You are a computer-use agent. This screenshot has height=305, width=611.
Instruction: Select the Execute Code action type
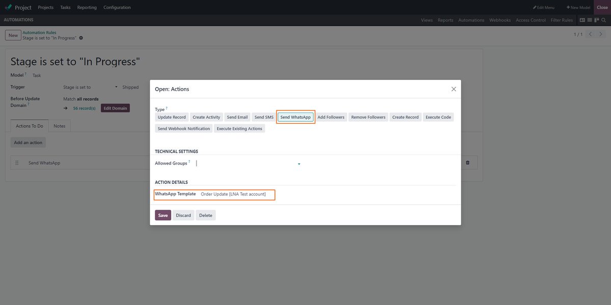point(438,117)
